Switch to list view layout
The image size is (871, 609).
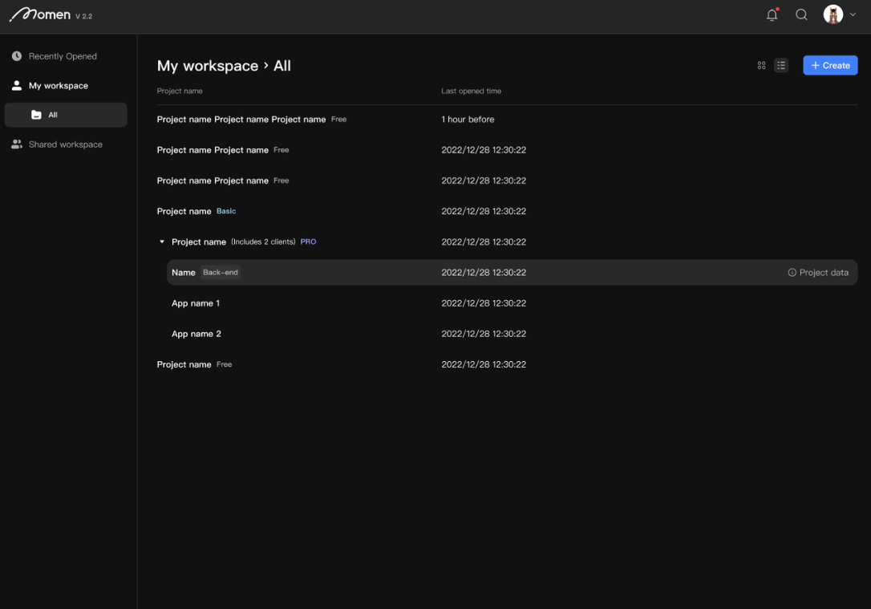tap(781, 66)
